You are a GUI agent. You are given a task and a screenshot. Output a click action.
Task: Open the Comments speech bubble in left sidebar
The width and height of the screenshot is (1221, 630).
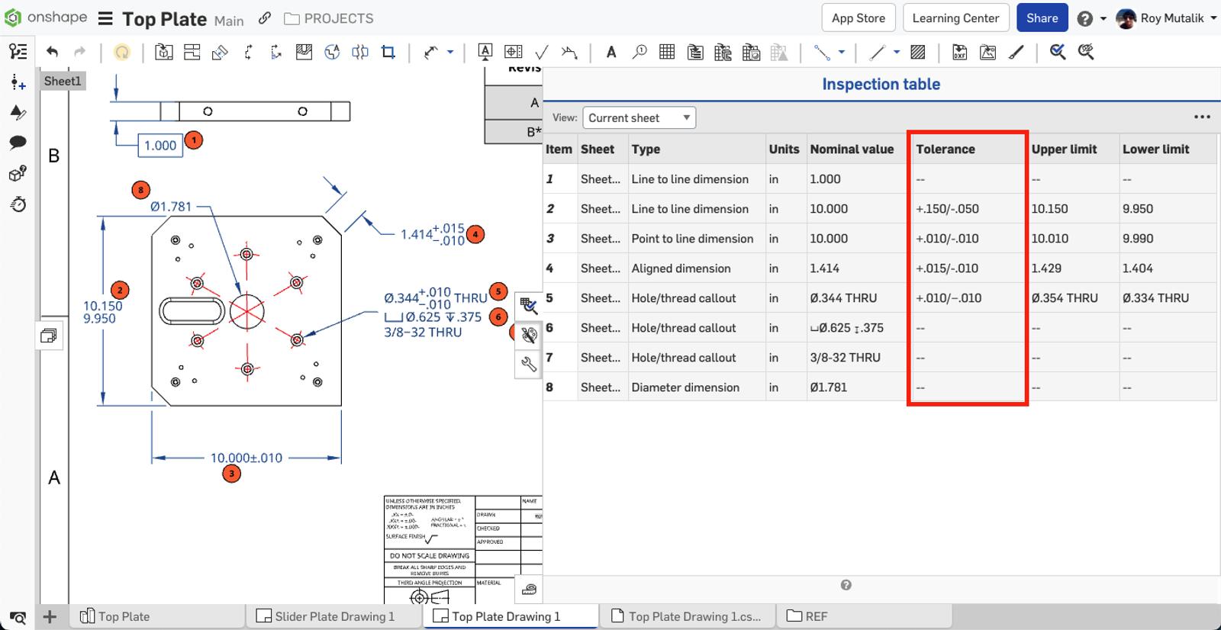(x=18, y=142)
